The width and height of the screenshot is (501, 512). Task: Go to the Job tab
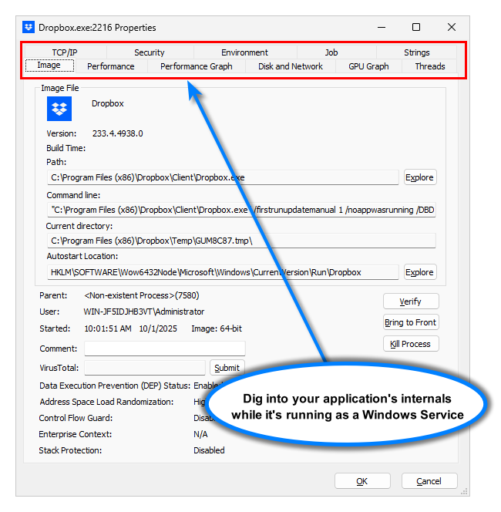331,52
